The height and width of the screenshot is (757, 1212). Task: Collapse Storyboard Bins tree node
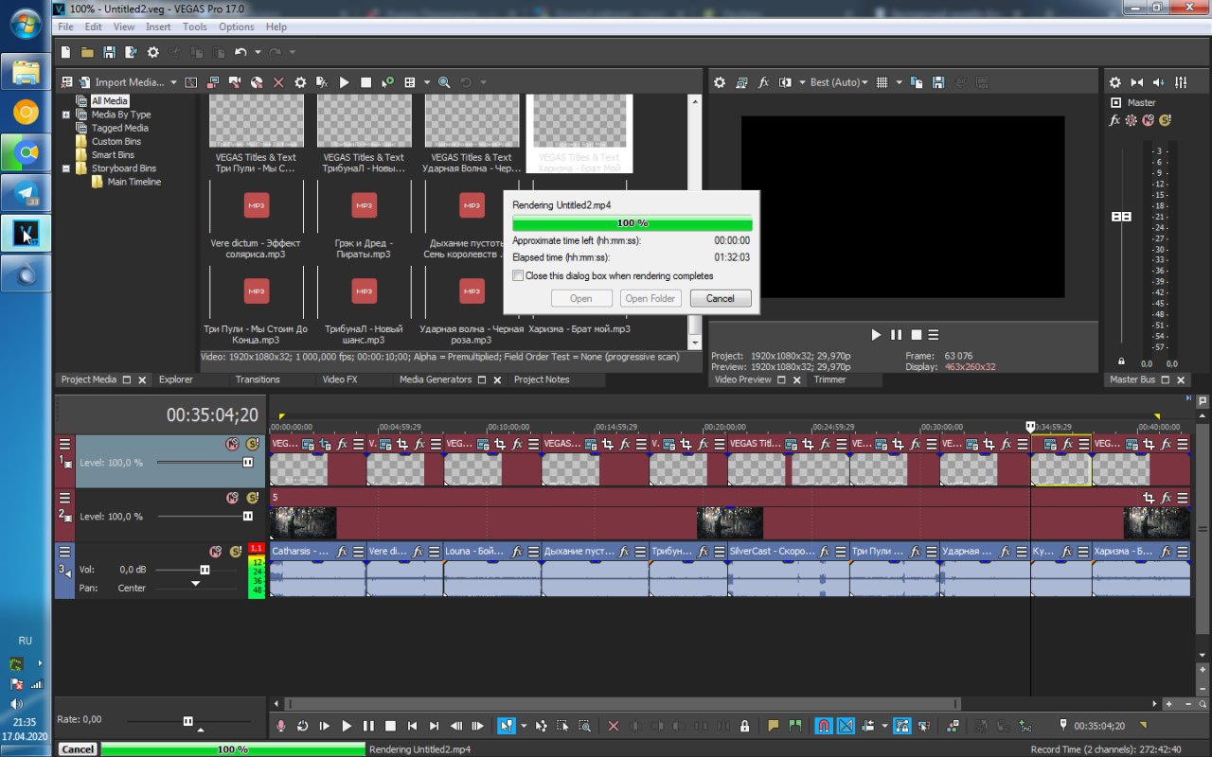pyautogui.click(x=66, y=168)
